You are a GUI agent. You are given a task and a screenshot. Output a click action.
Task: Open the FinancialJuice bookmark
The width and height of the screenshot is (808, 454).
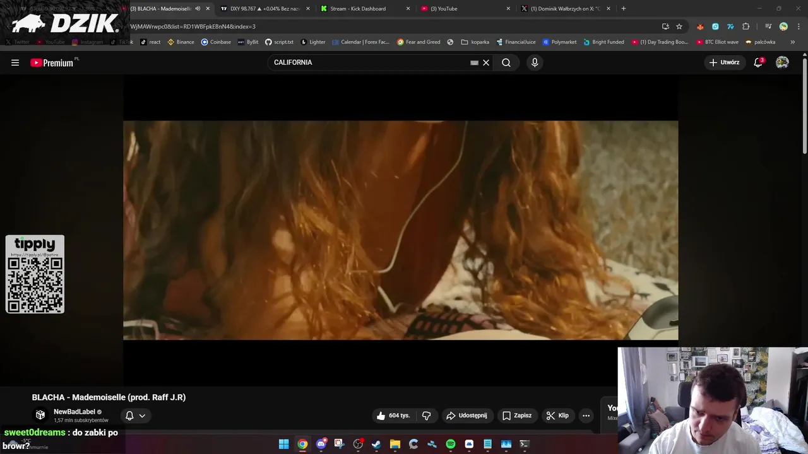pyautogui.click(x=516, y=42)
